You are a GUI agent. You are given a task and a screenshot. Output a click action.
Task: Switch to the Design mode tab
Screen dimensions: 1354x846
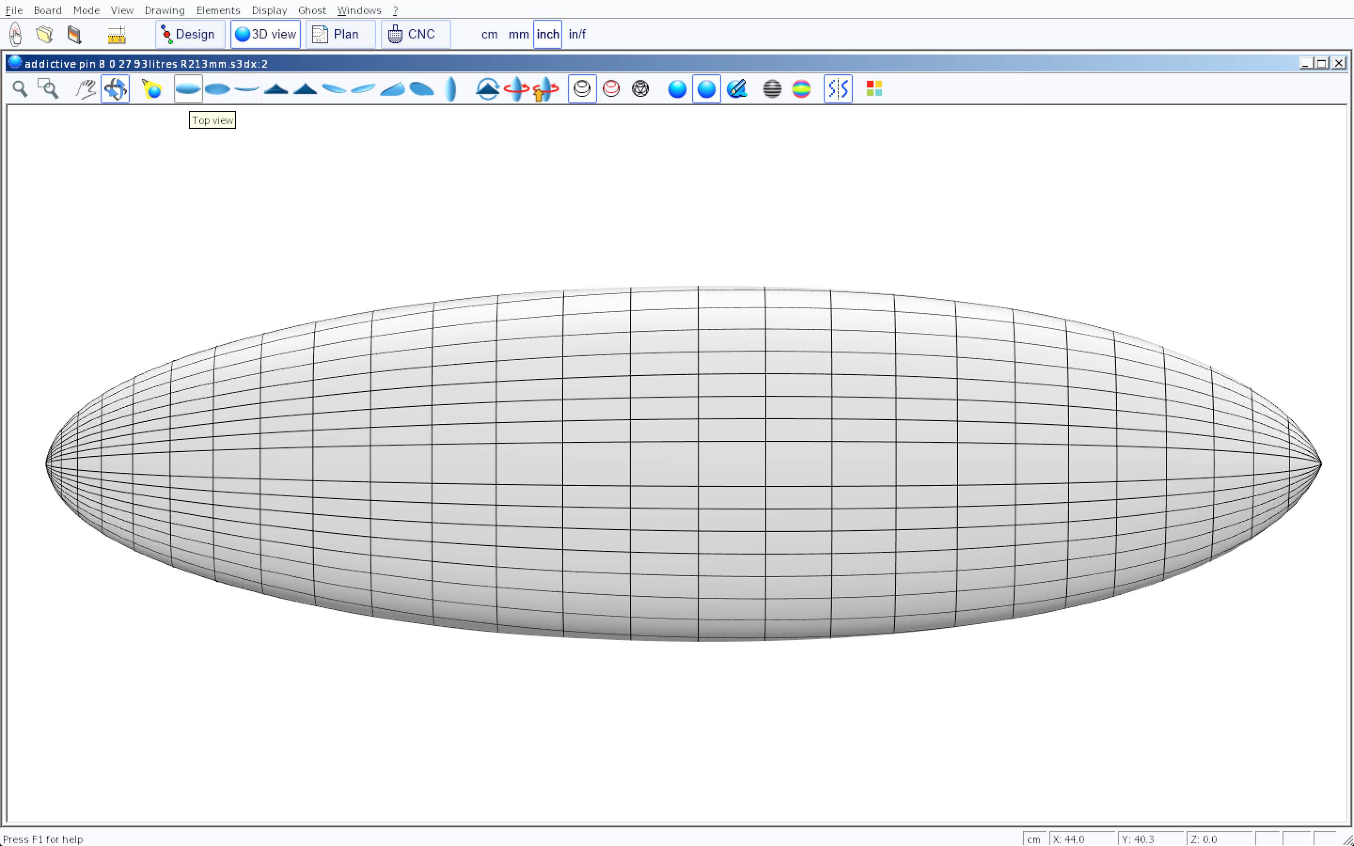pos(189,34)
